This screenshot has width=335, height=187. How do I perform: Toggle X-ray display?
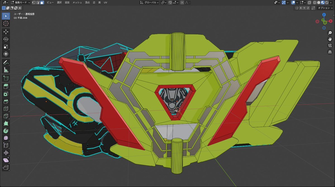click(309, 3)
